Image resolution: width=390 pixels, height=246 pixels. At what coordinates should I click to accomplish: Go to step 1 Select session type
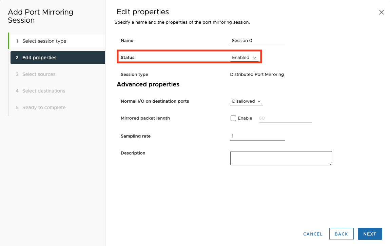pyautogui.click(x=44, y=41)
